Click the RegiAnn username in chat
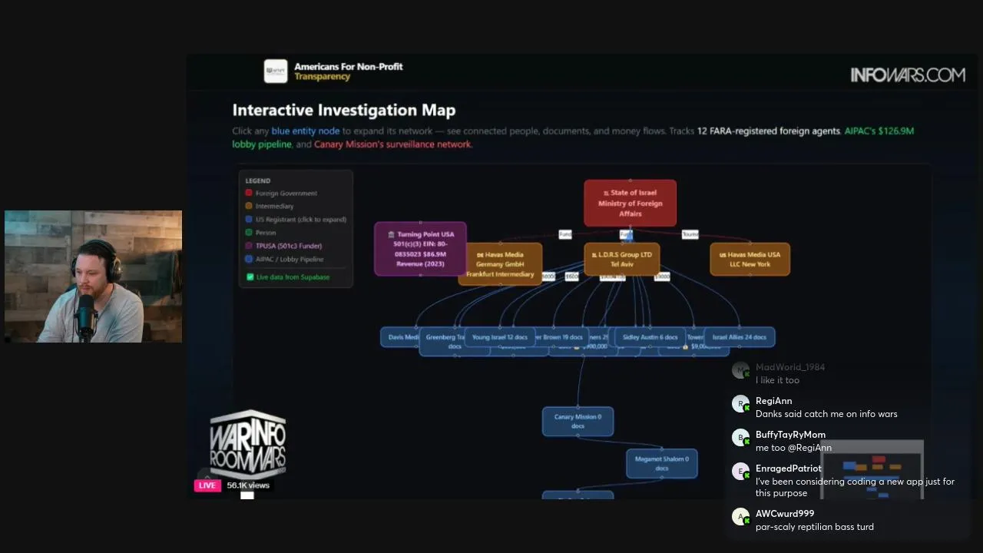This screenshot has width=983, height=553. 773,401
